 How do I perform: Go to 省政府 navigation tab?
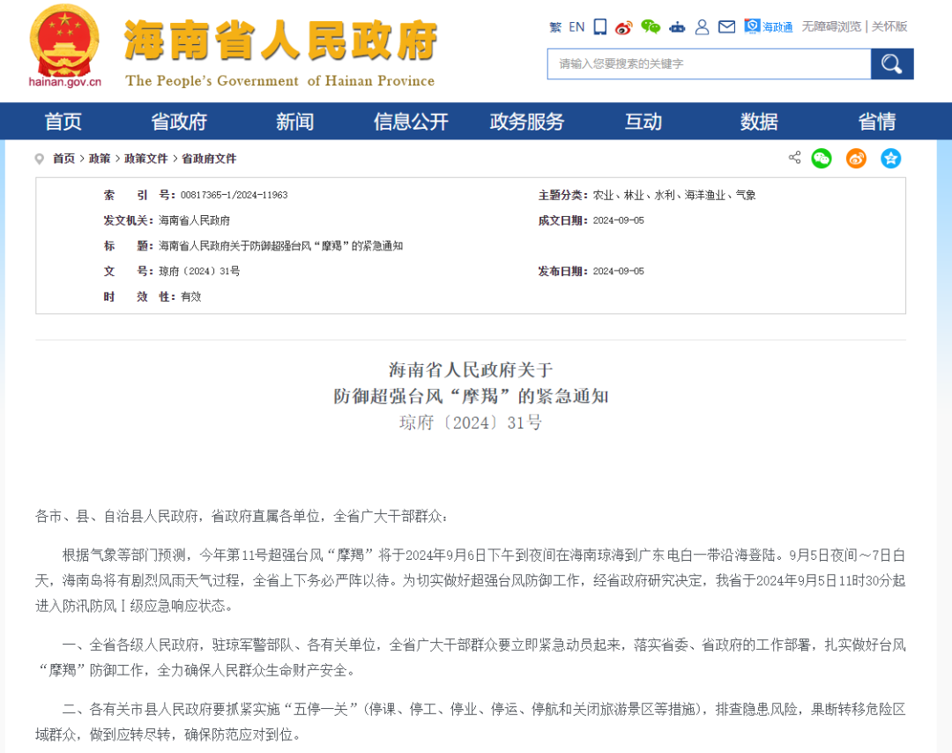179,122
